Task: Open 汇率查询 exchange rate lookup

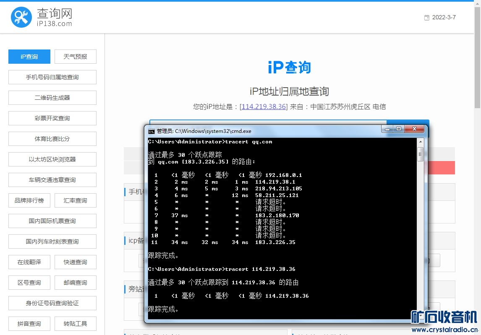Action: coord(76,200)
